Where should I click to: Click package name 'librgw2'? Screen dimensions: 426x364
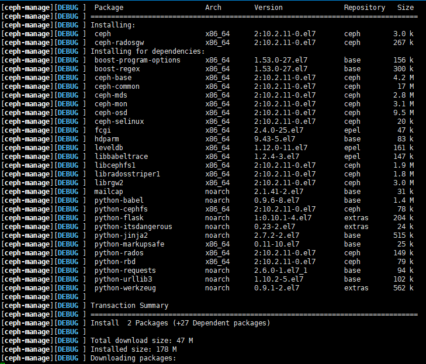pos(109,183)
